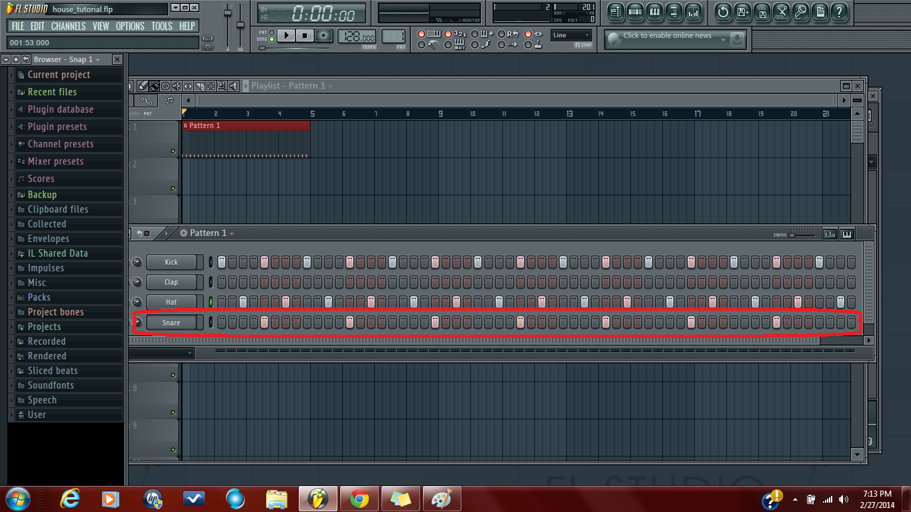Click the Undo history toolbar icon

pos(724,11)
